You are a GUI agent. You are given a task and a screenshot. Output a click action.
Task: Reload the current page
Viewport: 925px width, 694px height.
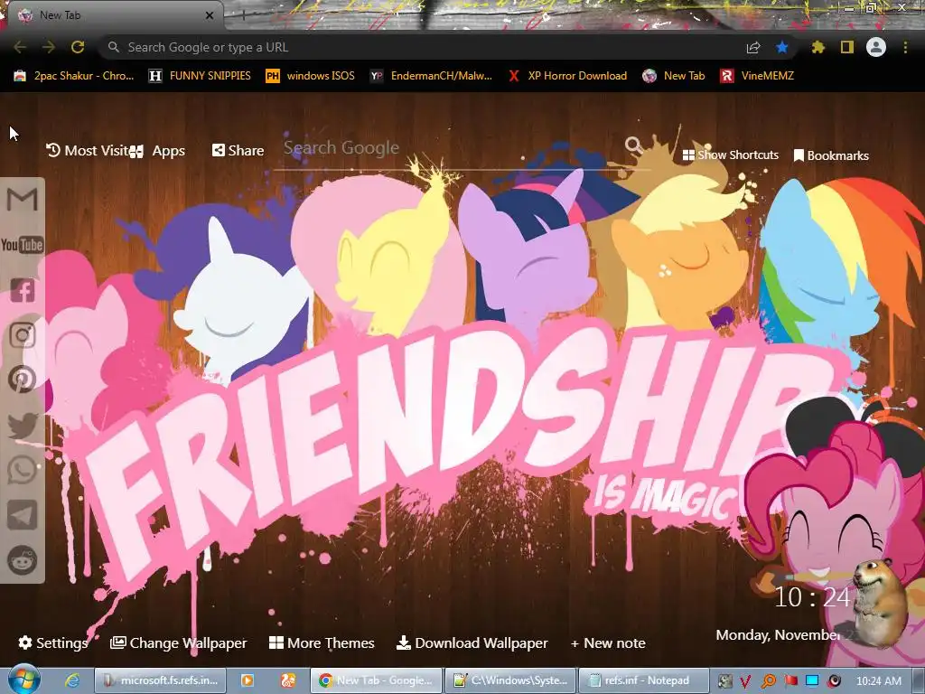78,47
